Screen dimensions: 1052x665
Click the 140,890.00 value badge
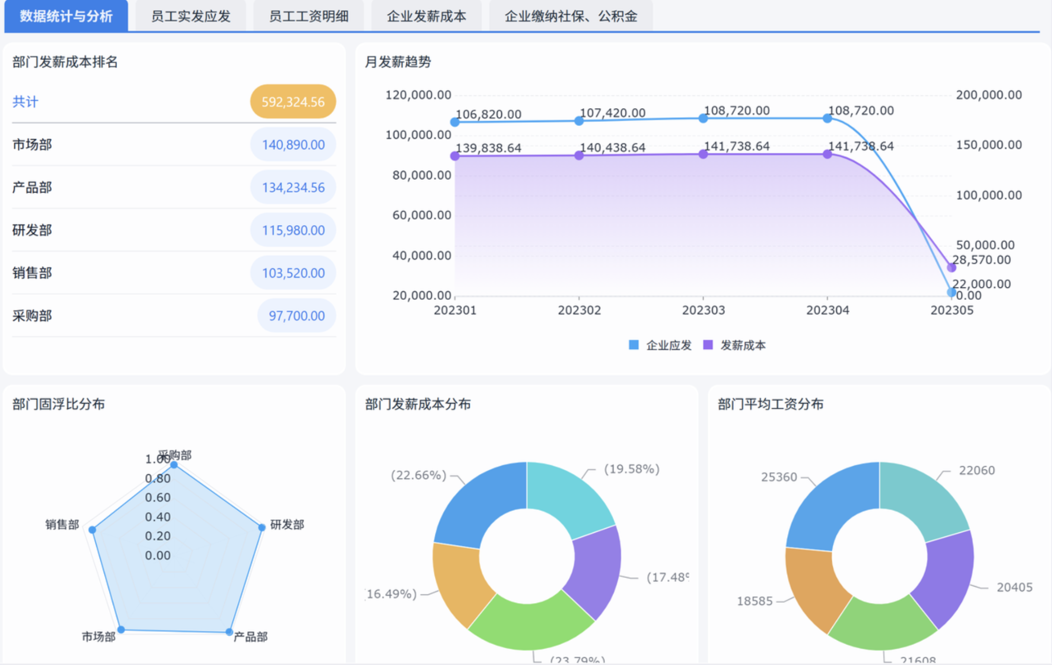(x=293, y=144)
